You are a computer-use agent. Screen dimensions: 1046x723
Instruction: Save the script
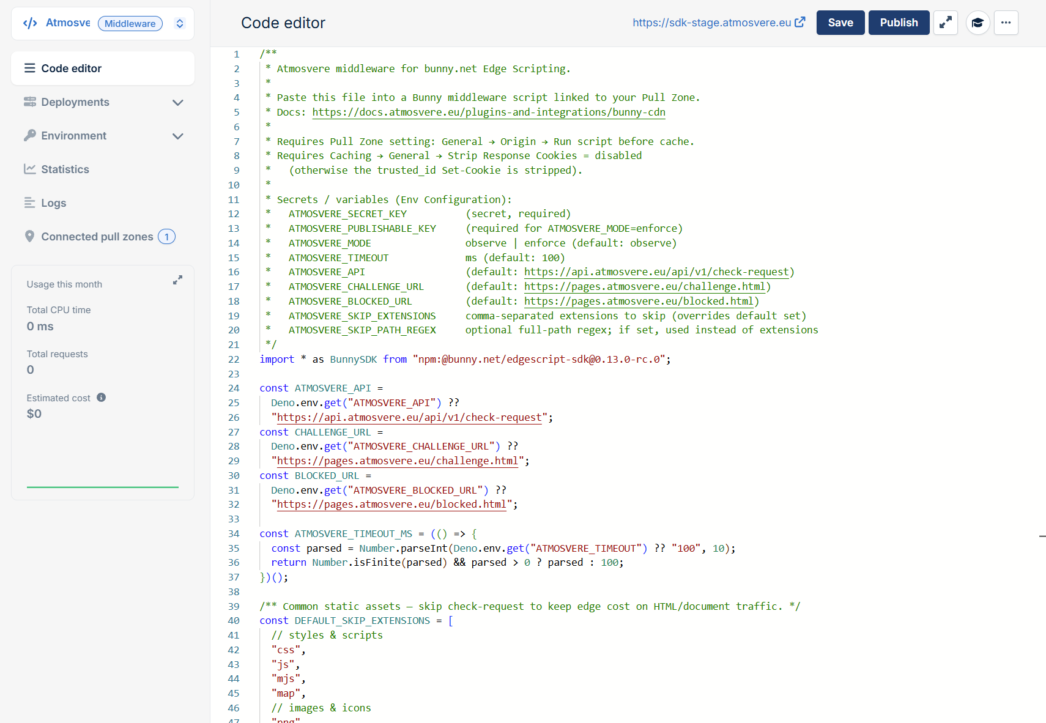tap(840, 23)
